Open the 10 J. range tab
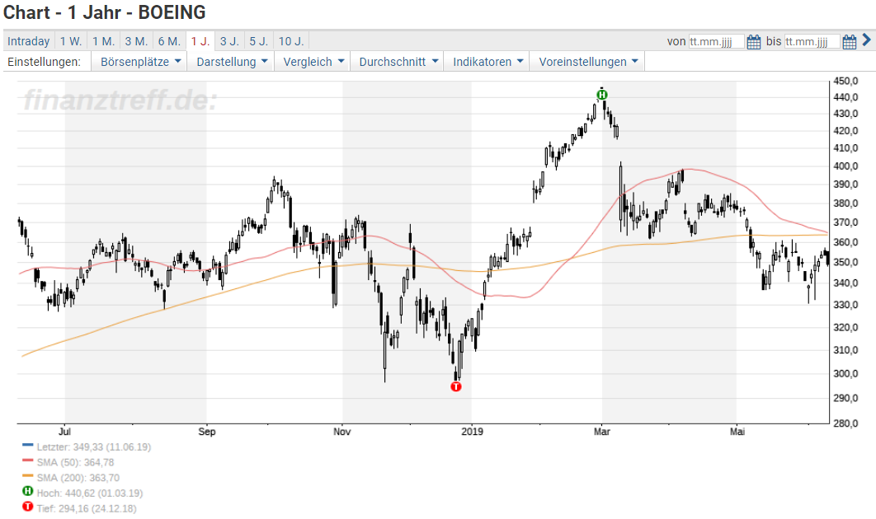Image resolution: width=876 pixels, height=519 pixels. pyautogui.click(x=291, y=41)
